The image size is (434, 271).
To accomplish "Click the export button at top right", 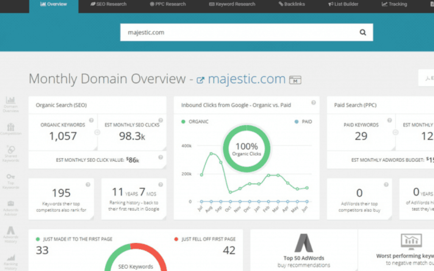I will [x=426, y=78].
